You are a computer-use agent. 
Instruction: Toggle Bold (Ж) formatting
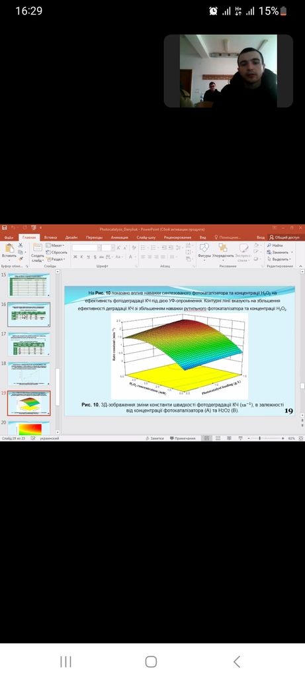(x=75, y=257)
